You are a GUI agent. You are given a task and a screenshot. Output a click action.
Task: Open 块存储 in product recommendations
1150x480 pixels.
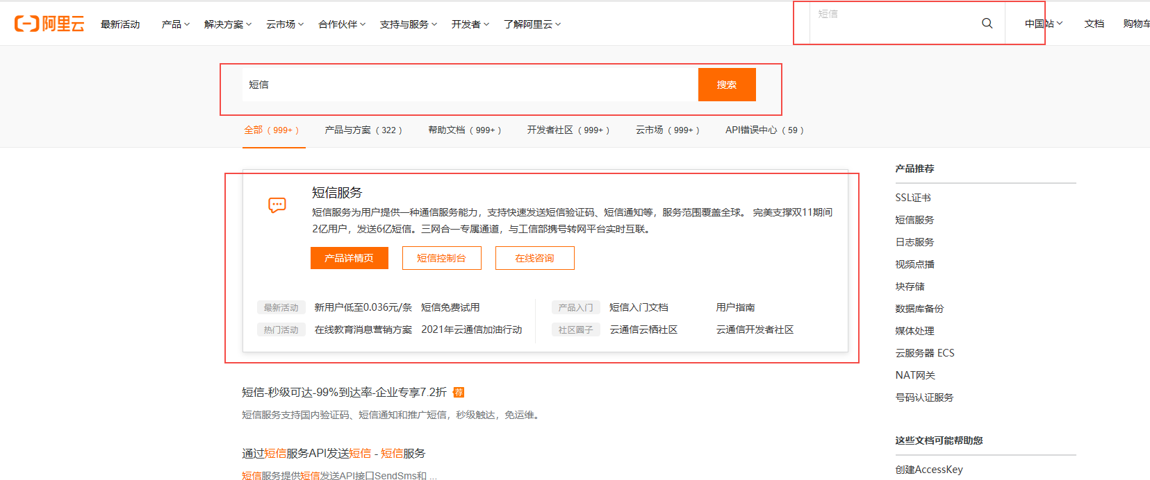[x=910, y=286]
